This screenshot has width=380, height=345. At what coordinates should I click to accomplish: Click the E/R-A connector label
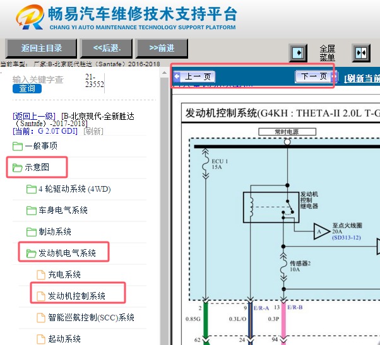pyautogui.click(x=261, y=308)
